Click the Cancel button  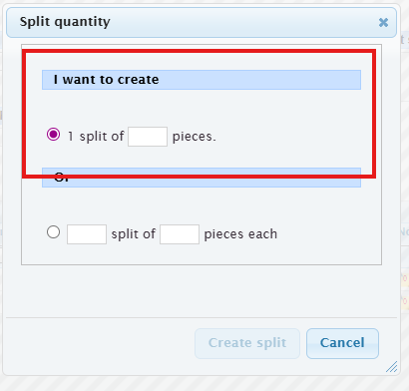(x=342, y=343)
